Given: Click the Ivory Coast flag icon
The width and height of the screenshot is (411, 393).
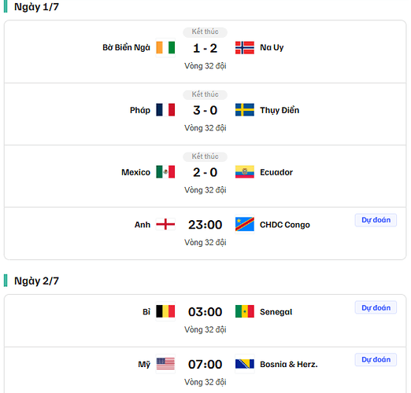Looking at the screenshot, I should 165,48.
